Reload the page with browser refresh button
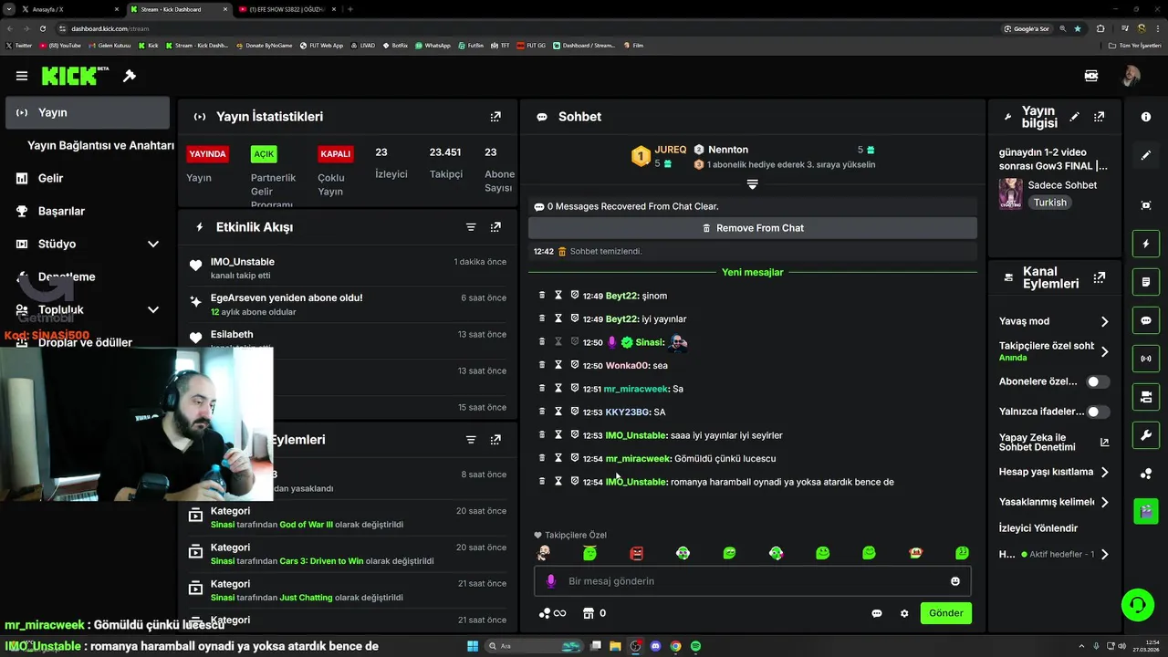Image resolution: width=1168 pixels, height=657 pixels. pos(42,28)
